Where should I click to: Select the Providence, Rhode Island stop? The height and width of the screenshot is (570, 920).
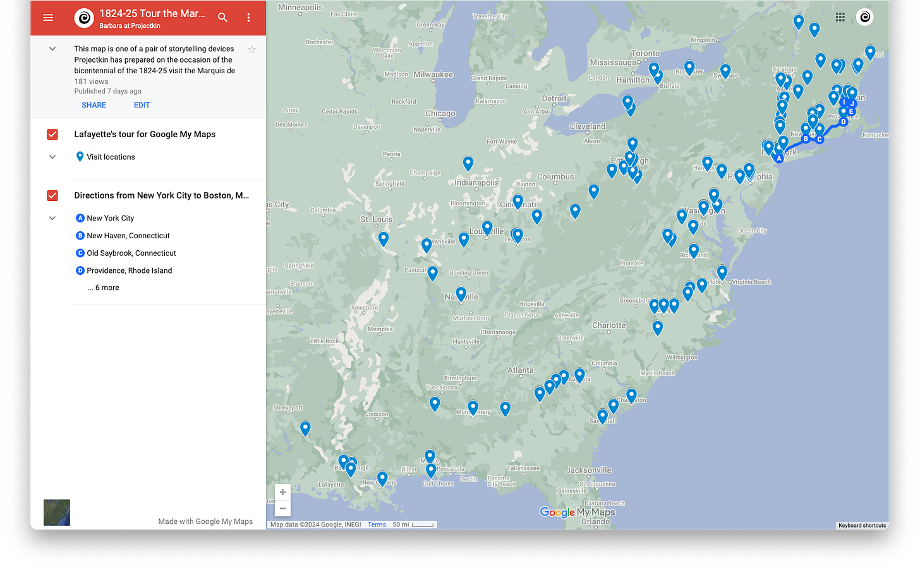coord(130,270)
